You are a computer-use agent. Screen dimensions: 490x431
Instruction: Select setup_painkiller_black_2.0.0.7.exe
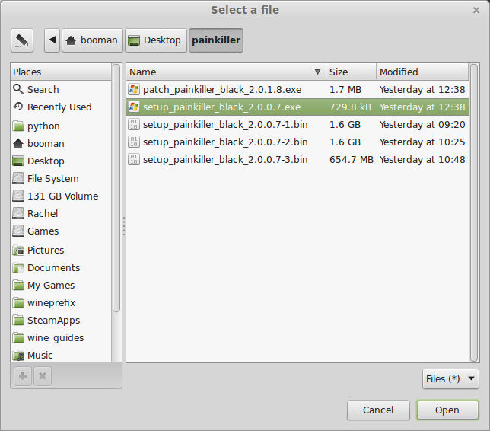click(297, 107)
